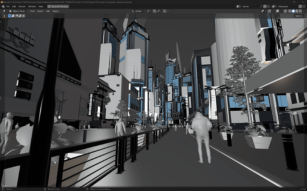Select the Tweak select tool icon

pos(4,16)
